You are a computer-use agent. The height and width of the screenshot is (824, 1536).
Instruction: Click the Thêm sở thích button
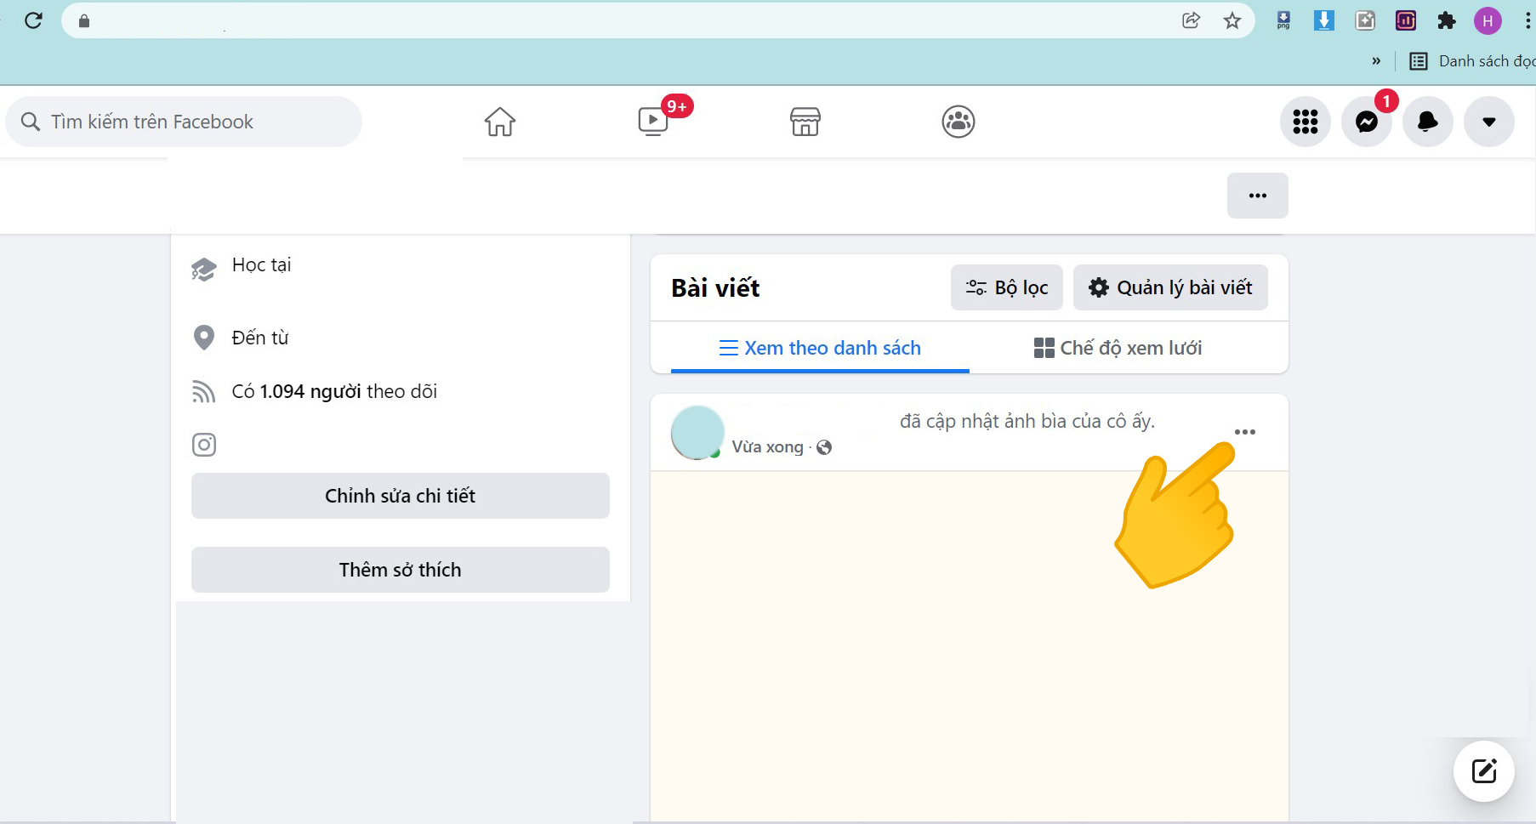[x=400, y=570]
